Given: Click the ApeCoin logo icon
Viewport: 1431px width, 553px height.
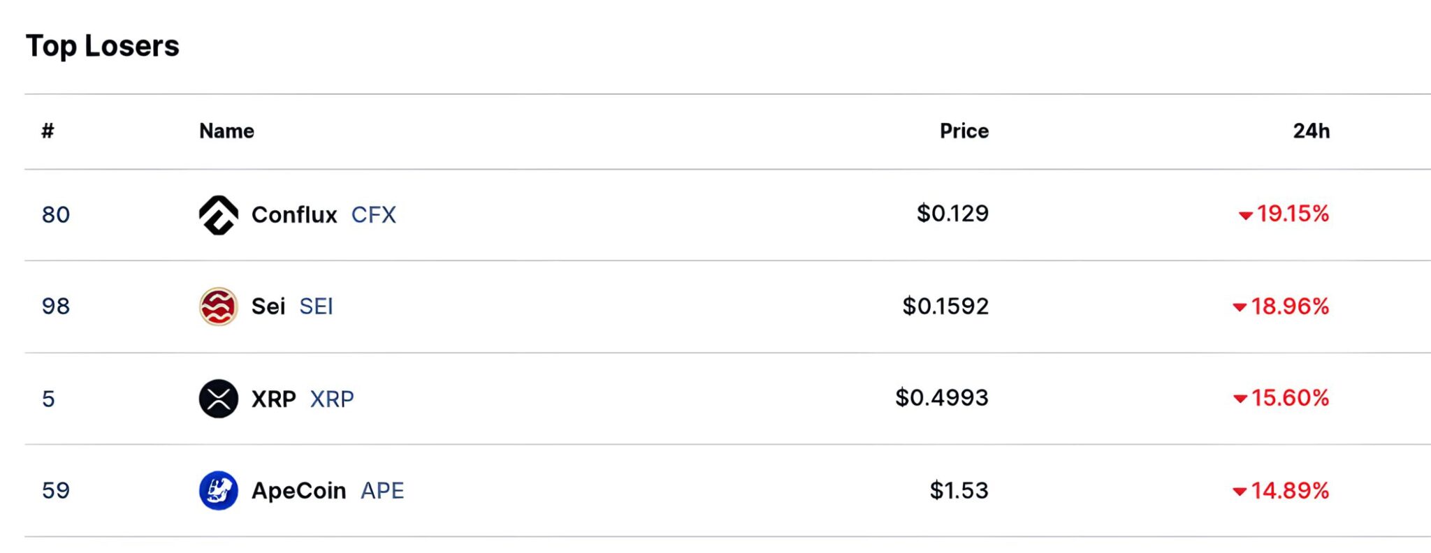Looking at the screenshot, I should 219,491.
